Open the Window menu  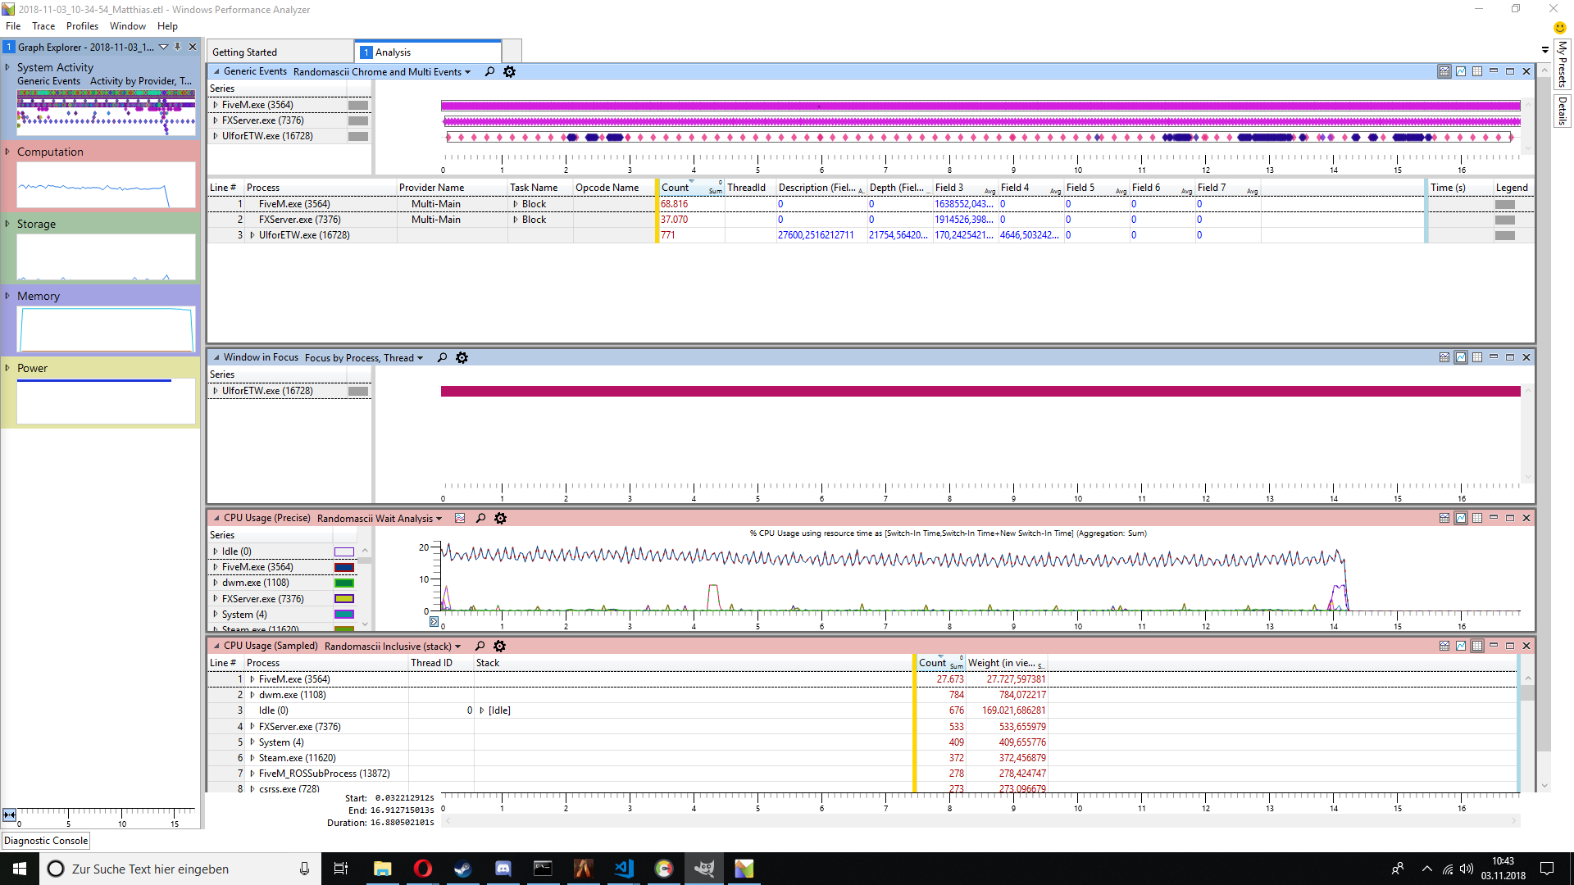click(127, 26)
